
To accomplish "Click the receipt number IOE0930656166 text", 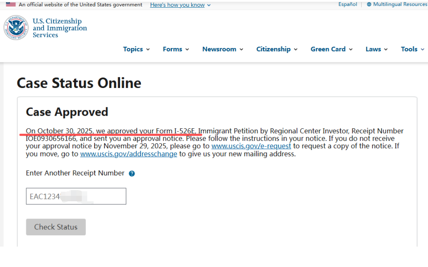I will coord(51,139).
